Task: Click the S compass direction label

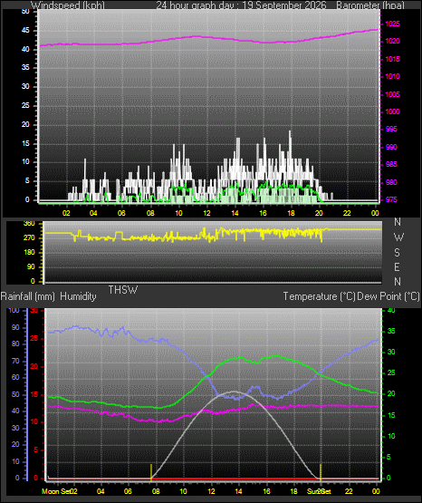Action: click(x=397, y=253)
